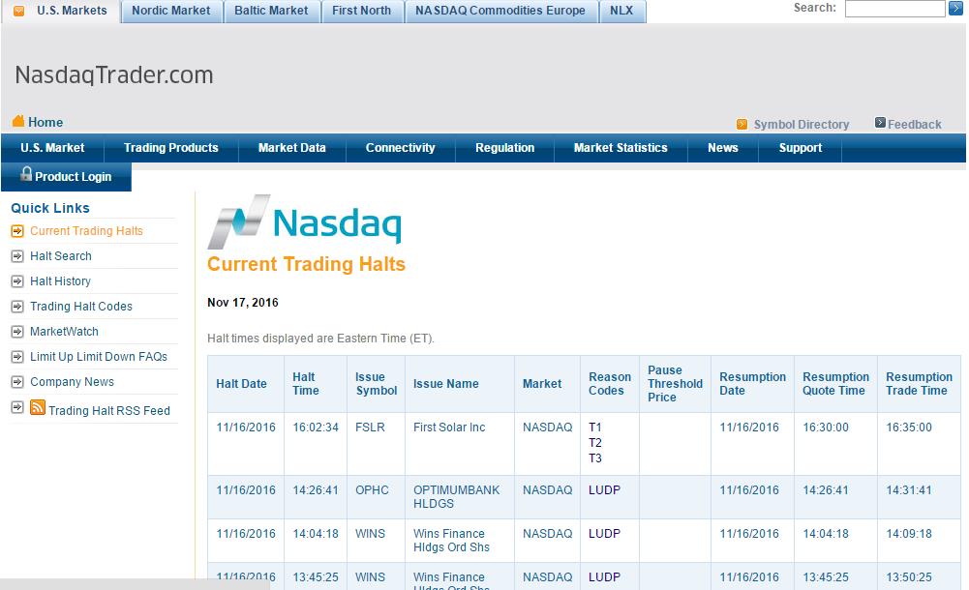Image resolution: width=969 pixels, height=590 pixels.
Task: Click the LUDP reason code for OPHC
Action: tap(604, 490)
